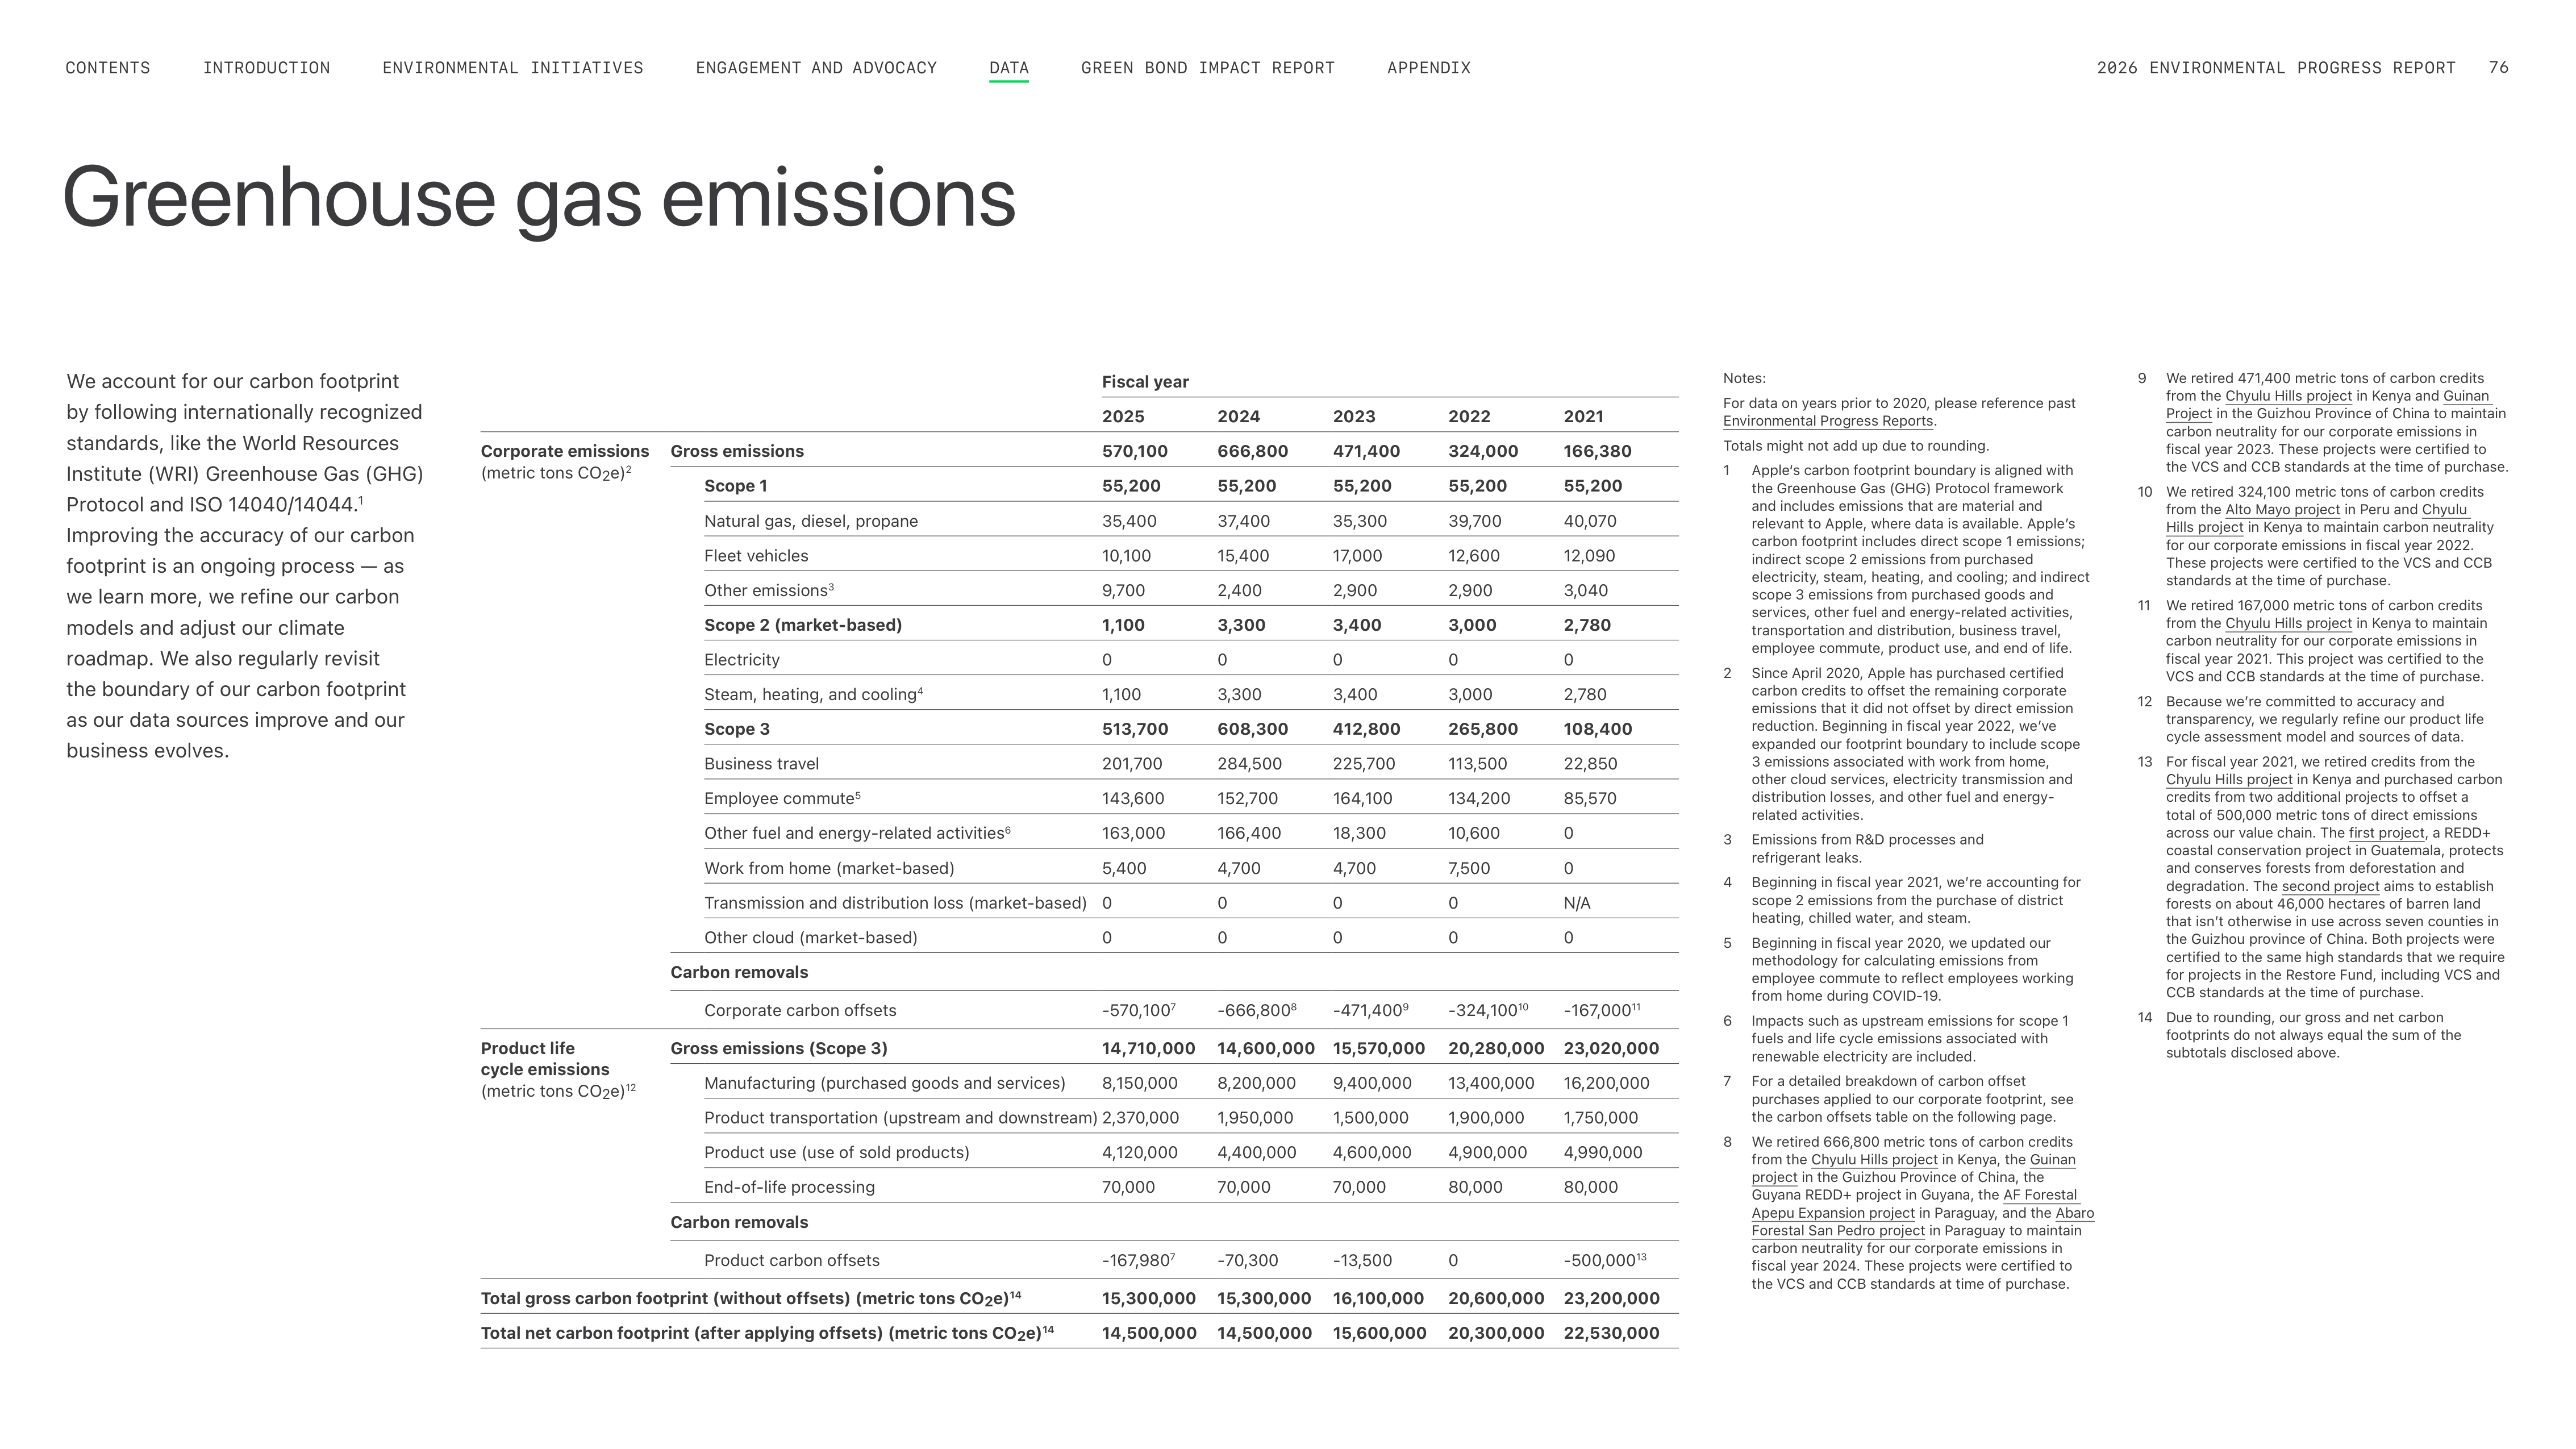The height and width of the screenshot is (1449, 2576).
Task: Click 'Natural gas, diesel, propane' row label
Action: 811,521
